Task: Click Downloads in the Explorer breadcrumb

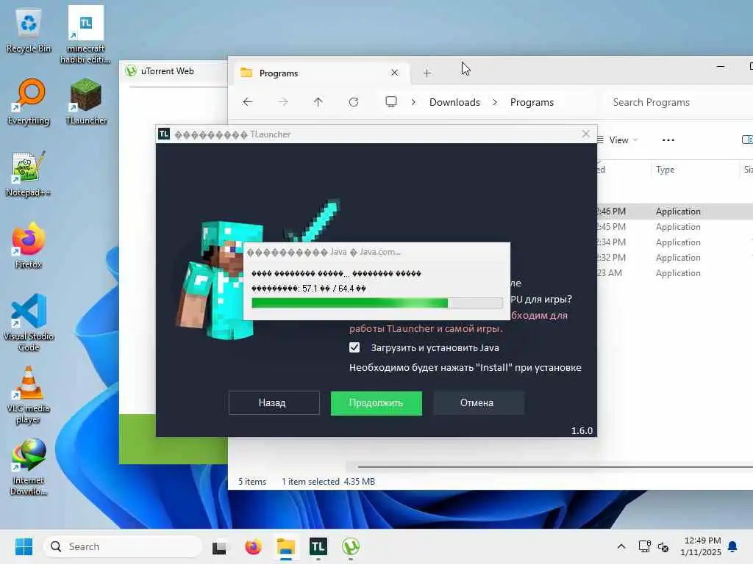Action: click(x=454, y=102)
